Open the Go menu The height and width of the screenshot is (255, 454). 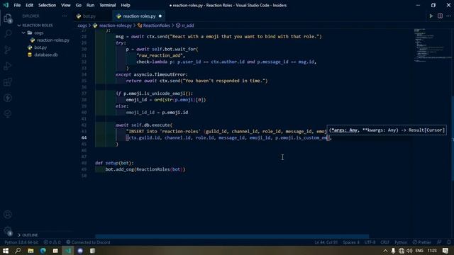[79, 5]
